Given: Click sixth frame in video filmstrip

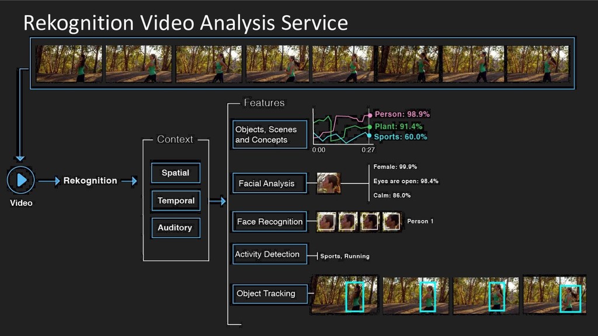Looking at the screenshot, I should click(408, 64).
